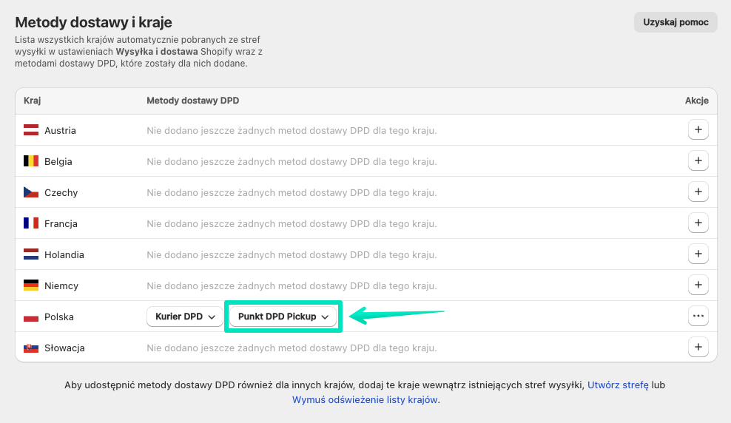Add DPD delivery method for Holandia
Viewport: 731px width, 423px height.
coord(698,254)
